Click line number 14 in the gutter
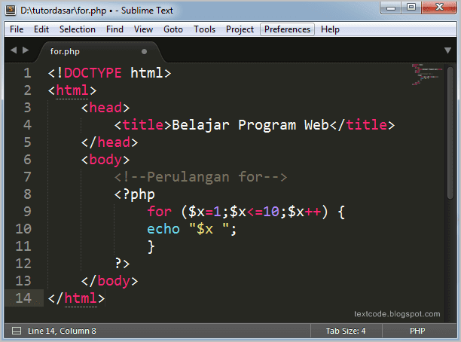Viewport: 461px width, 342px height. pos(23,298)
